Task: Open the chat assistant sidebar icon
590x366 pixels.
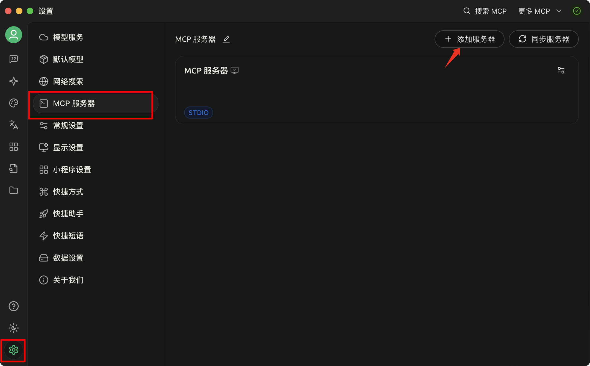Action: coord(13,59)
